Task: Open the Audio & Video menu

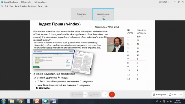Action: coord(21,6)
